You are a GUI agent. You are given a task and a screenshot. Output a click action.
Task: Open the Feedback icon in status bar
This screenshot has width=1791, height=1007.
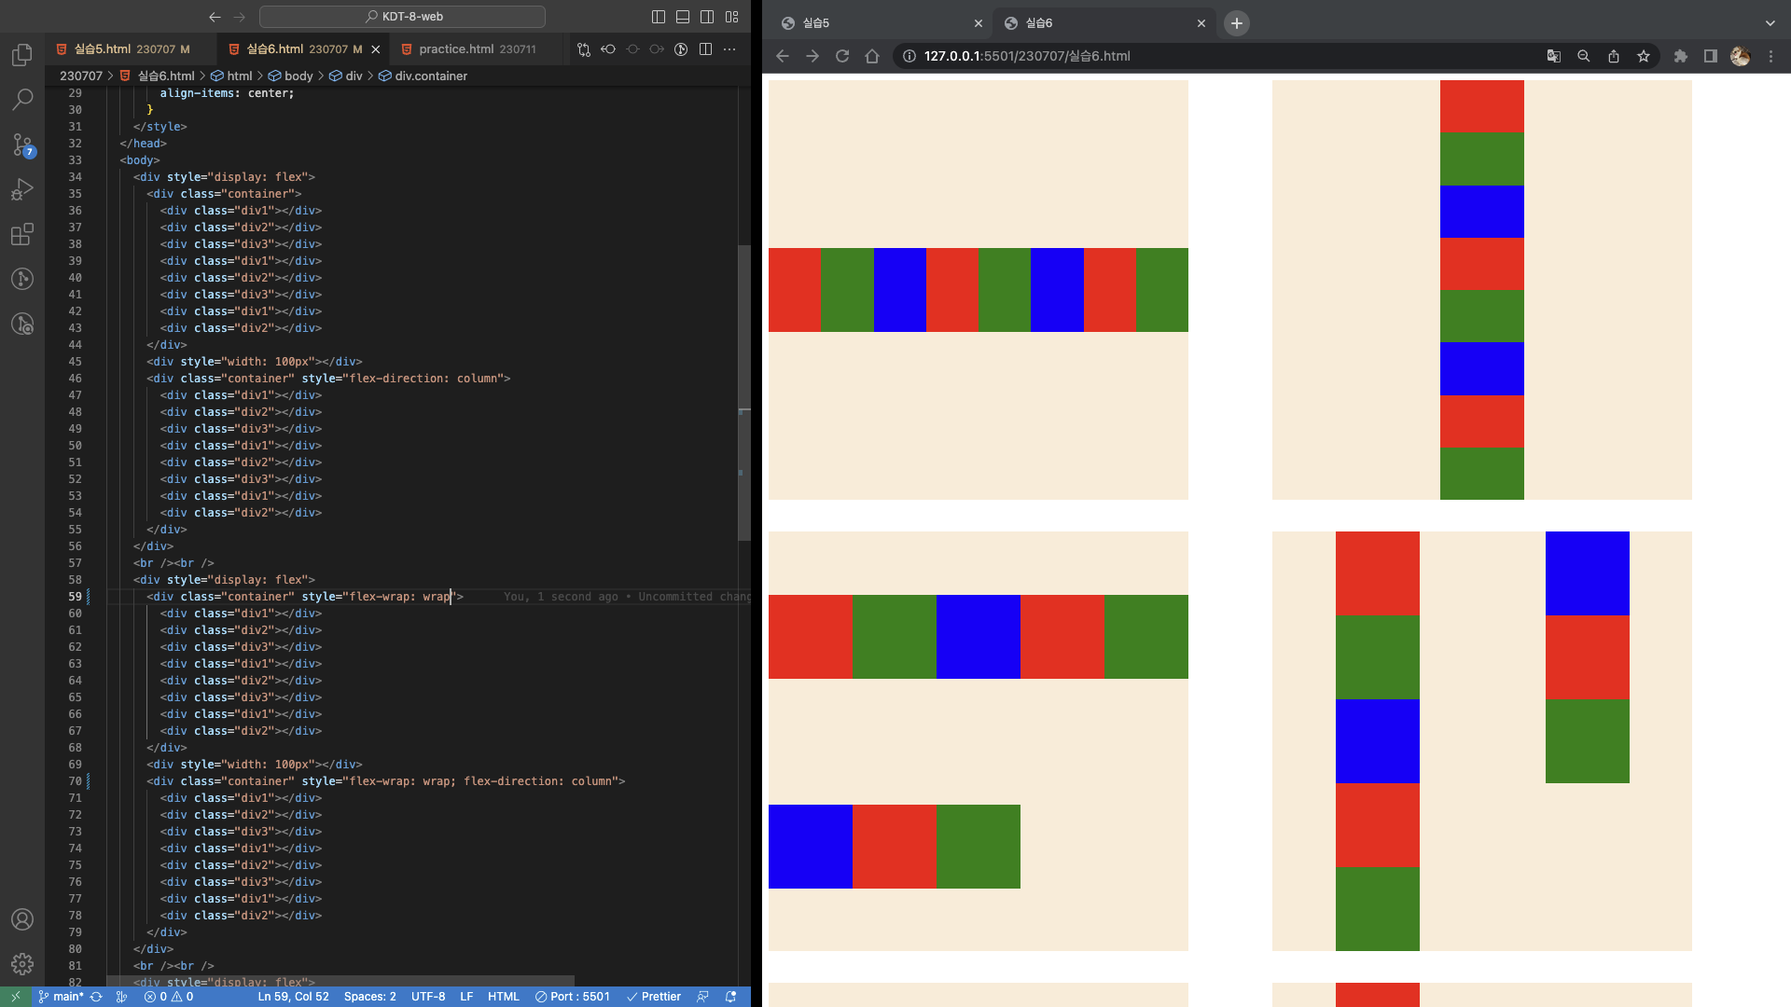(x=703, y=997)
